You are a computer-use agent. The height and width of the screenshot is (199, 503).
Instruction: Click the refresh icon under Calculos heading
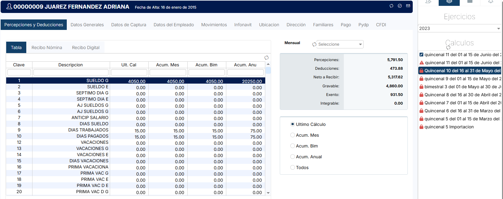click(448, 48)
